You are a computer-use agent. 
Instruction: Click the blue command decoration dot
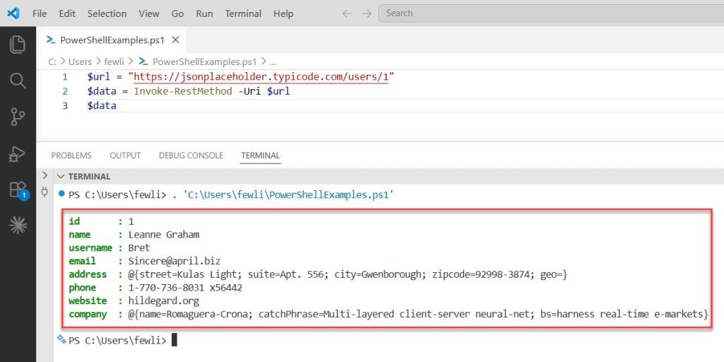click(x=62, y=194)
